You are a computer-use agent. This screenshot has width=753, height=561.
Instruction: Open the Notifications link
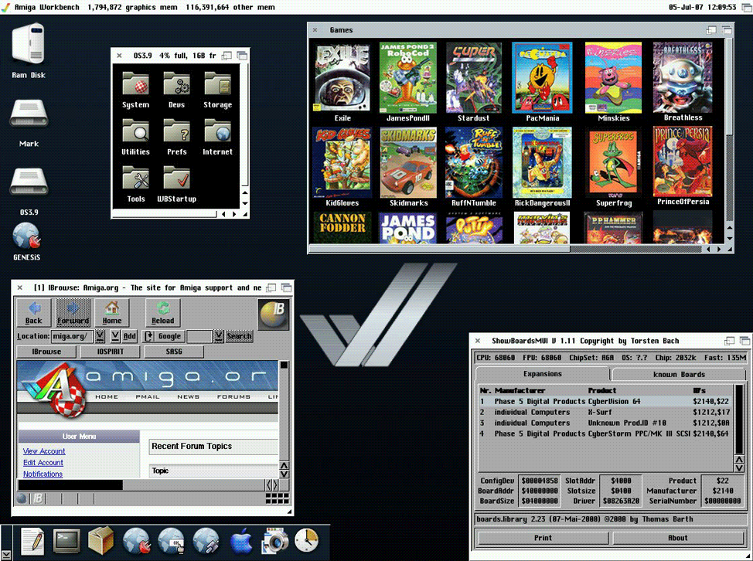tap(43, 474)
